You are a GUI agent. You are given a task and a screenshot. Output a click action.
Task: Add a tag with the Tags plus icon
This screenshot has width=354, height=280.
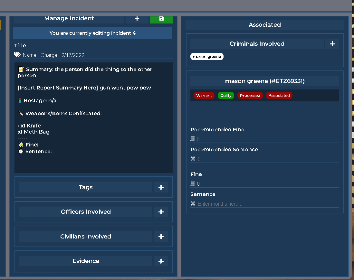point(161,187)
